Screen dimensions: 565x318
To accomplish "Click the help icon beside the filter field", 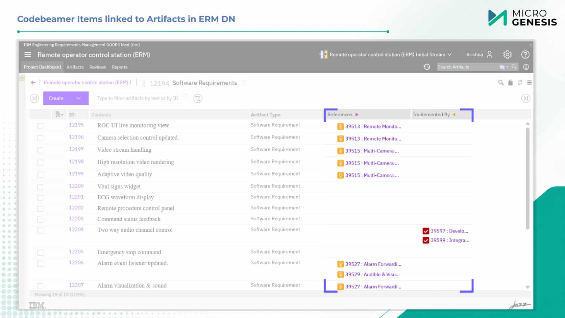I will pyautogui.click(x=186, y=96).
